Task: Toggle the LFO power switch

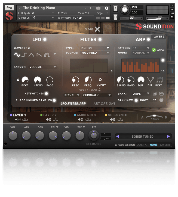Action: [45, 39]
